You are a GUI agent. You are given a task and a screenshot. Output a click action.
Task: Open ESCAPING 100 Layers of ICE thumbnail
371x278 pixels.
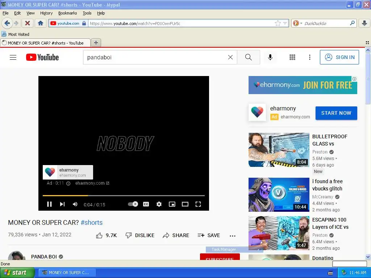click(279, 233)
